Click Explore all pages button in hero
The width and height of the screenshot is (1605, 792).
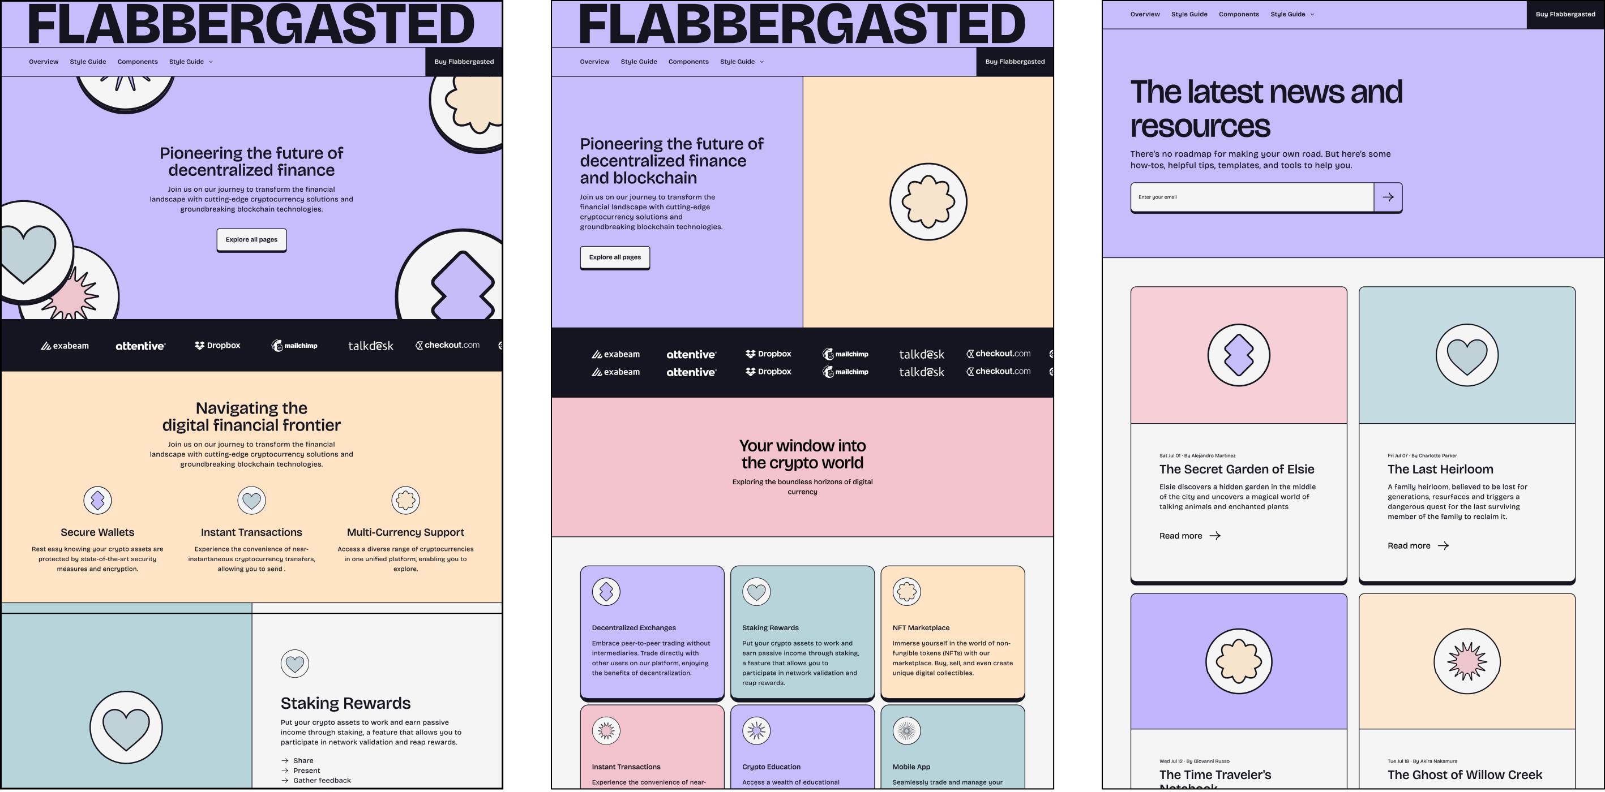pyautogui.click(x=253, y=238)
